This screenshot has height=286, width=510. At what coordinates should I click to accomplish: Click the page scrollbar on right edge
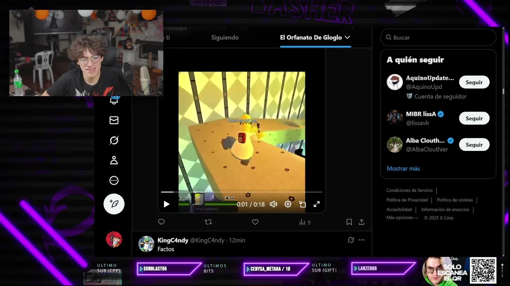click(503, 91)
